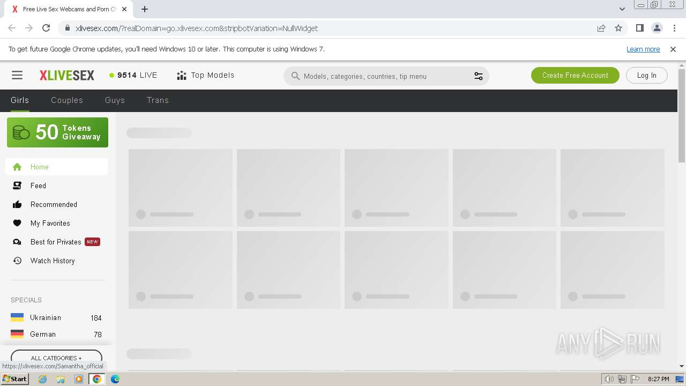Open the Windows Start menu
Viewport: 686px width, 386px height.
click(x=14, y=378)
